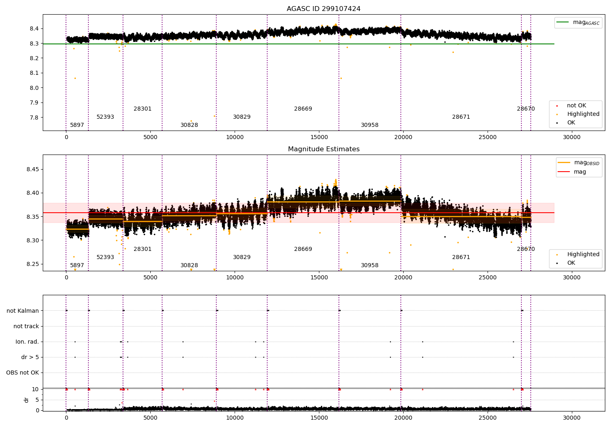Click the 'Ion. rad.' axis label

point(27,342)
